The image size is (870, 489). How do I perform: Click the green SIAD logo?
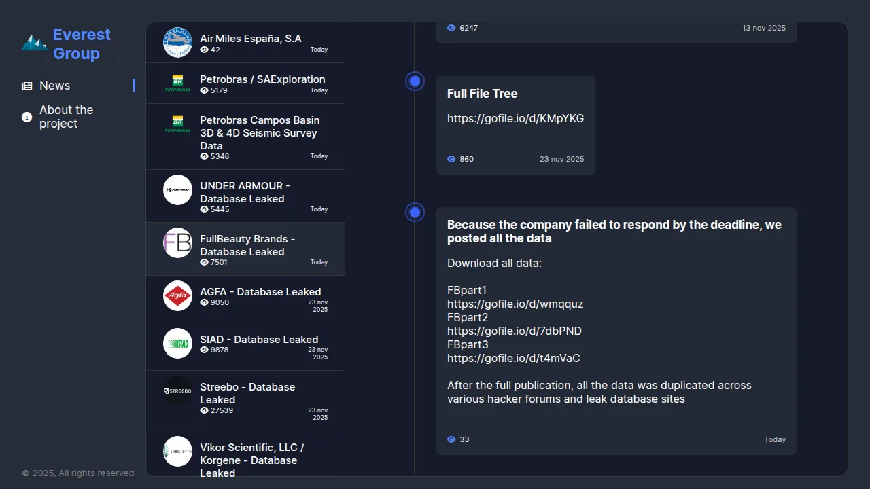pos(177,344)
